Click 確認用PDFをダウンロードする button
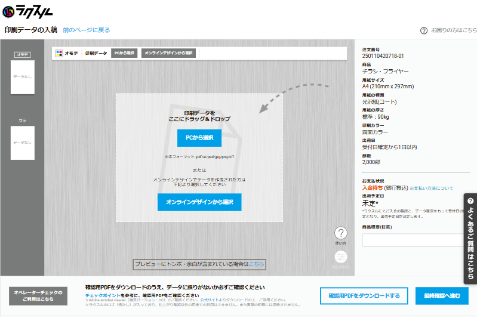Image resolution: width=477 pixels, height=318 pixels. pyautogui.click(x=364, y=296)
